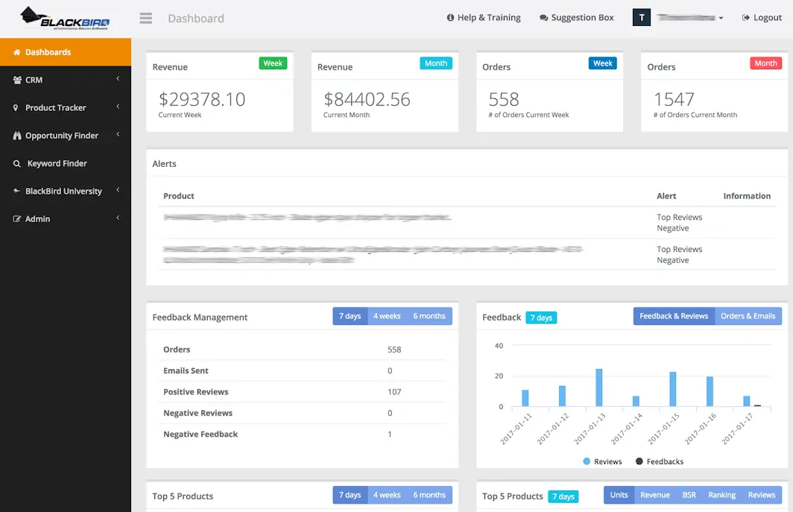
Task: Open Keyword Finder via its search icon
Action: (16, 163)
